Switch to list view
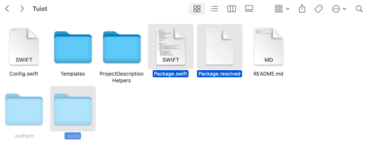This screenshot has height=168, width=369. [214, 9]
